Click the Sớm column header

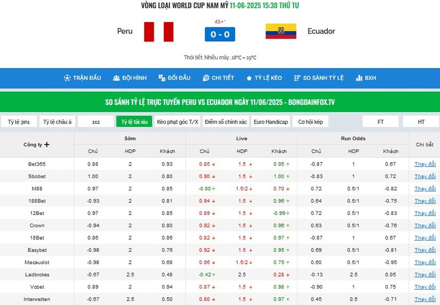pos(130,138)
